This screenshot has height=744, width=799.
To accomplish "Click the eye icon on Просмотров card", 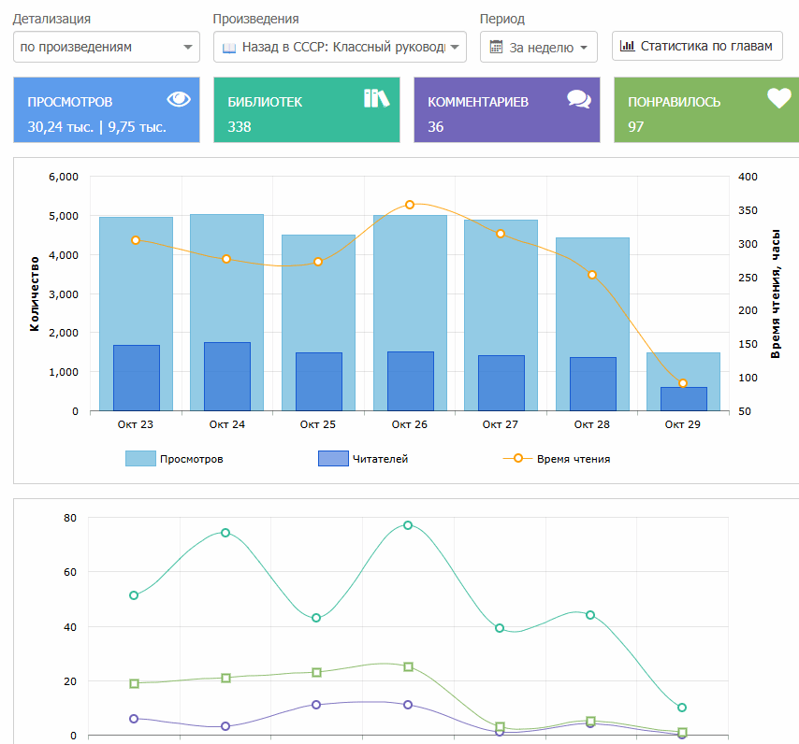I will (178, 99).
